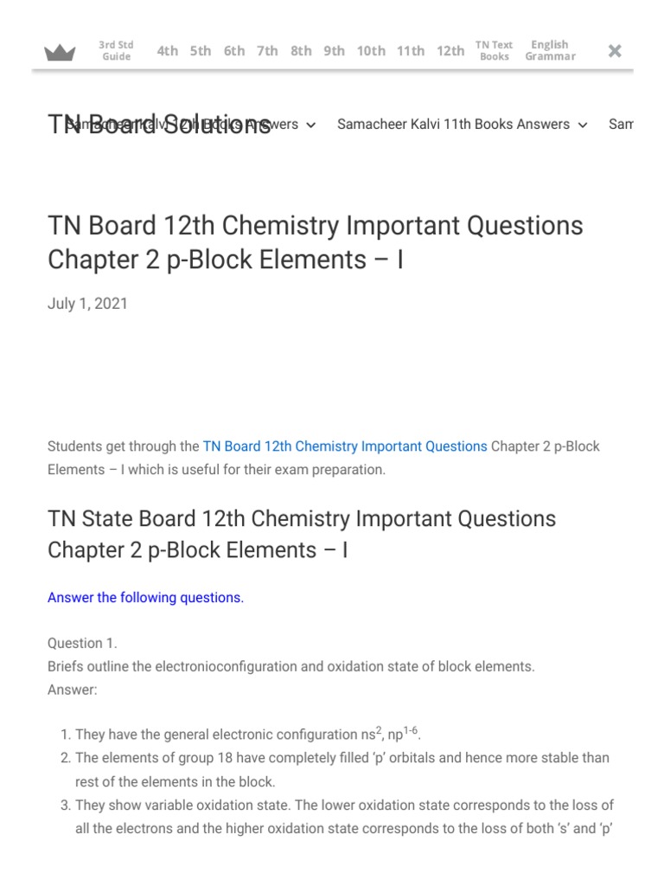Click the large article title heading
Viewport: 664px width, 886px height.
coord(316,242)
